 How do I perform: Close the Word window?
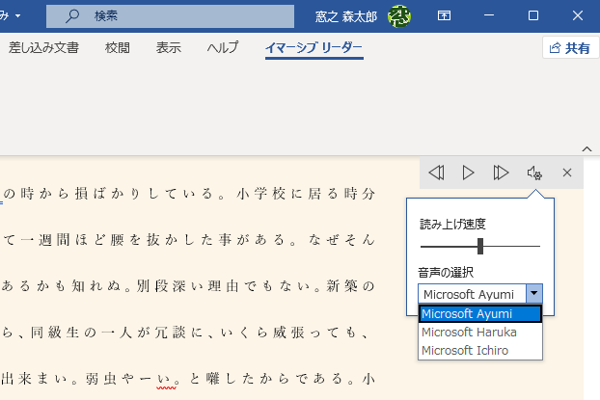coord(578,15)
